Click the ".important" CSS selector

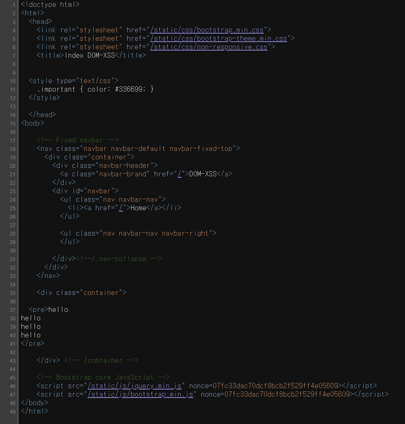(x=56, y=89)
